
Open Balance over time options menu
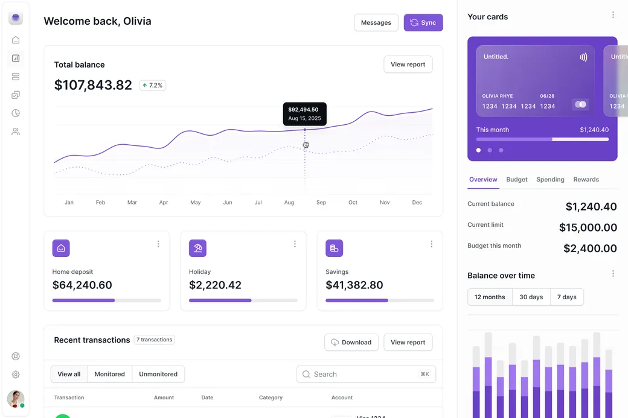point(613,274)
